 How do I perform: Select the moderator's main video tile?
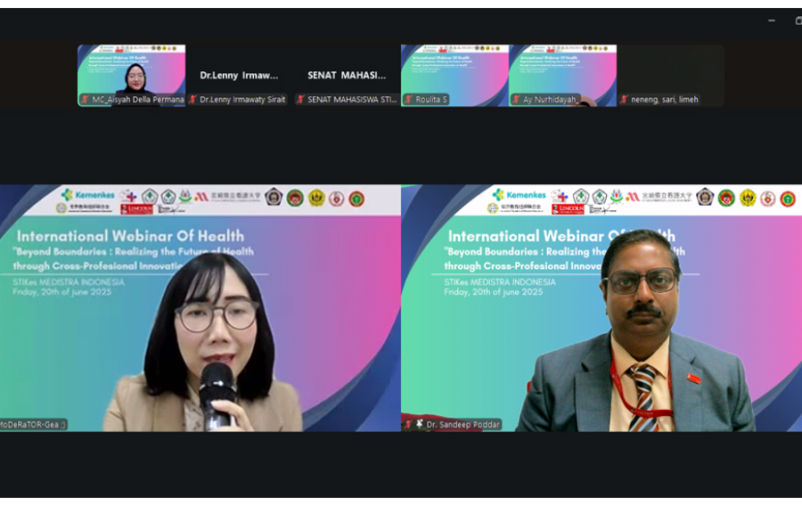(200, 308)
